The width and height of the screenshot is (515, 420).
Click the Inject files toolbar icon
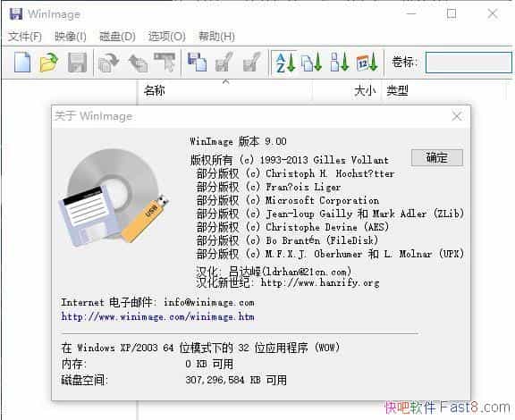click(197, 62)
